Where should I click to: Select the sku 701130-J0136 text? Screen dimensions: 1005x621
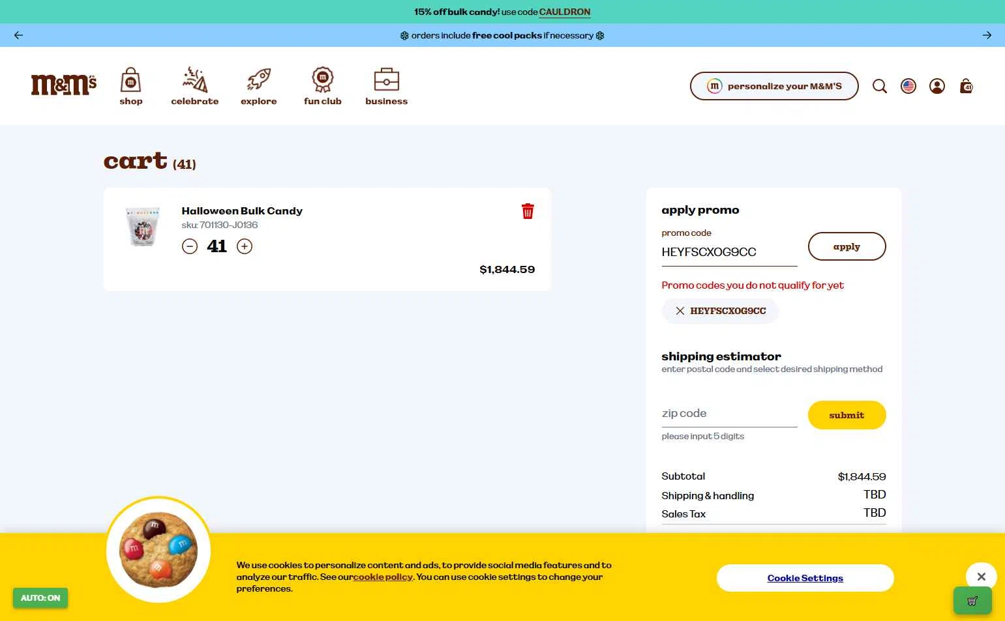tap(220, 225)
